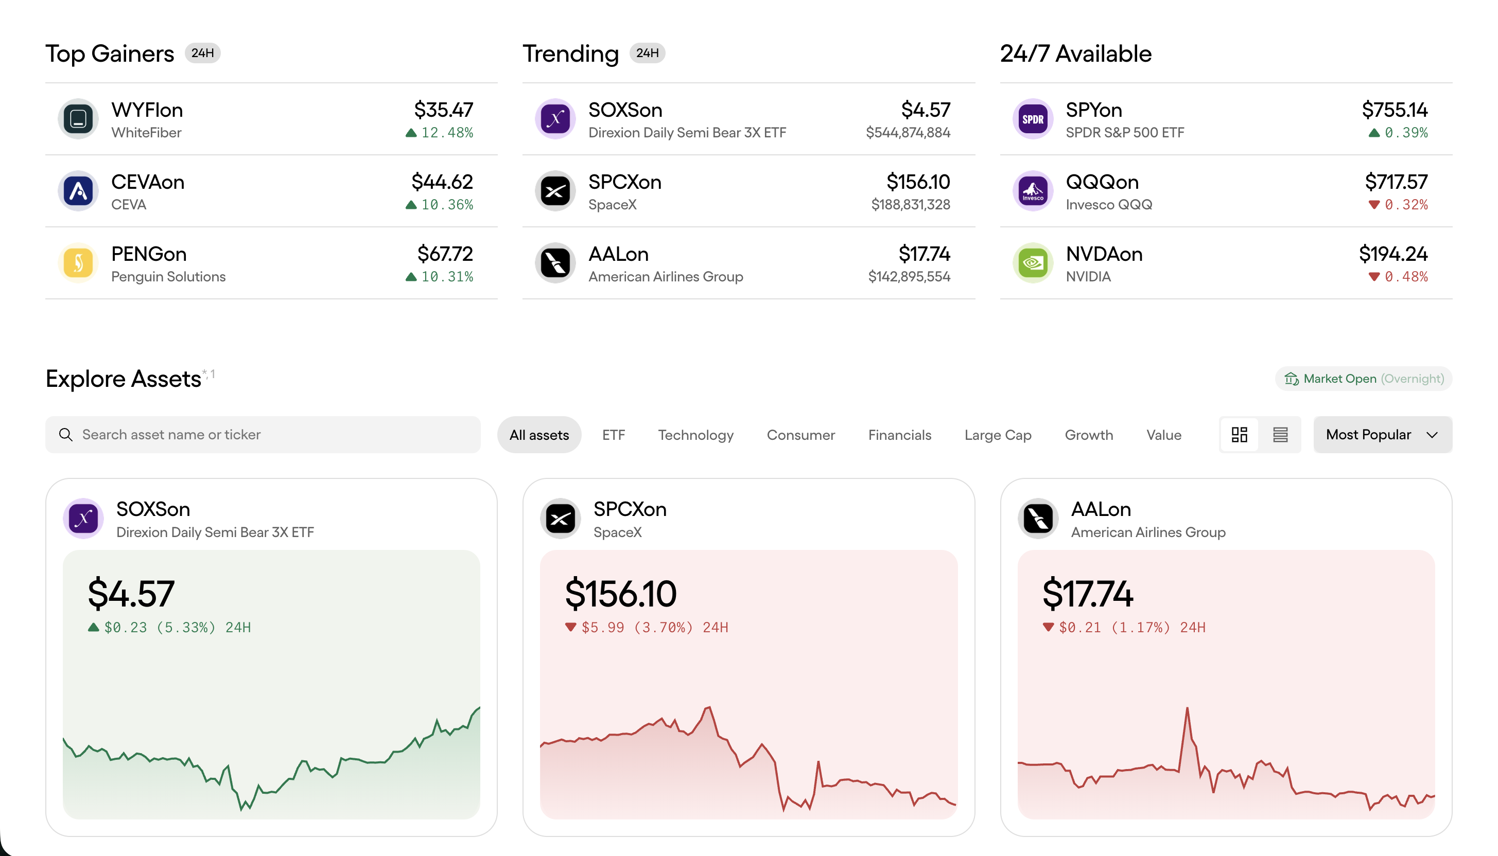Click SPCXon volume $188,831,328
The width and height of the screenshot is (1498, 856).
click(911, 205)
